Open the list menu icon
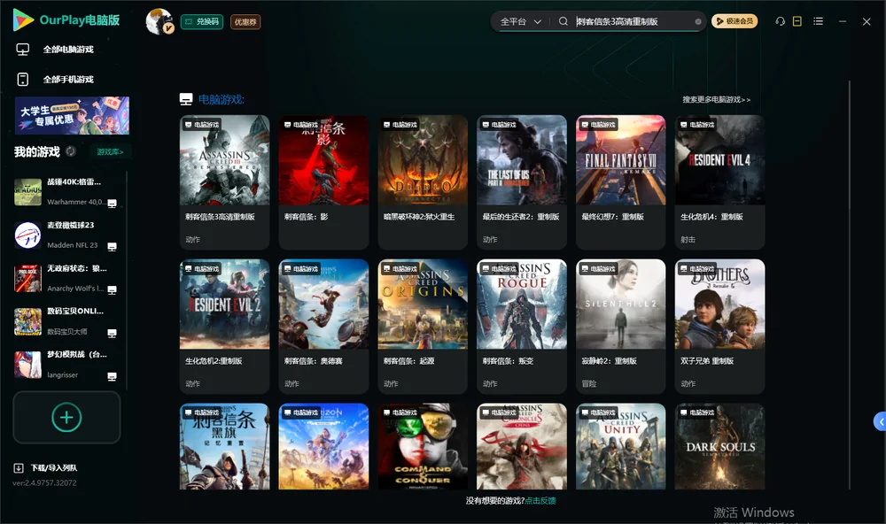Image resolution: width=886 pixels, height=524 pixels. click(x=818, y=21)
